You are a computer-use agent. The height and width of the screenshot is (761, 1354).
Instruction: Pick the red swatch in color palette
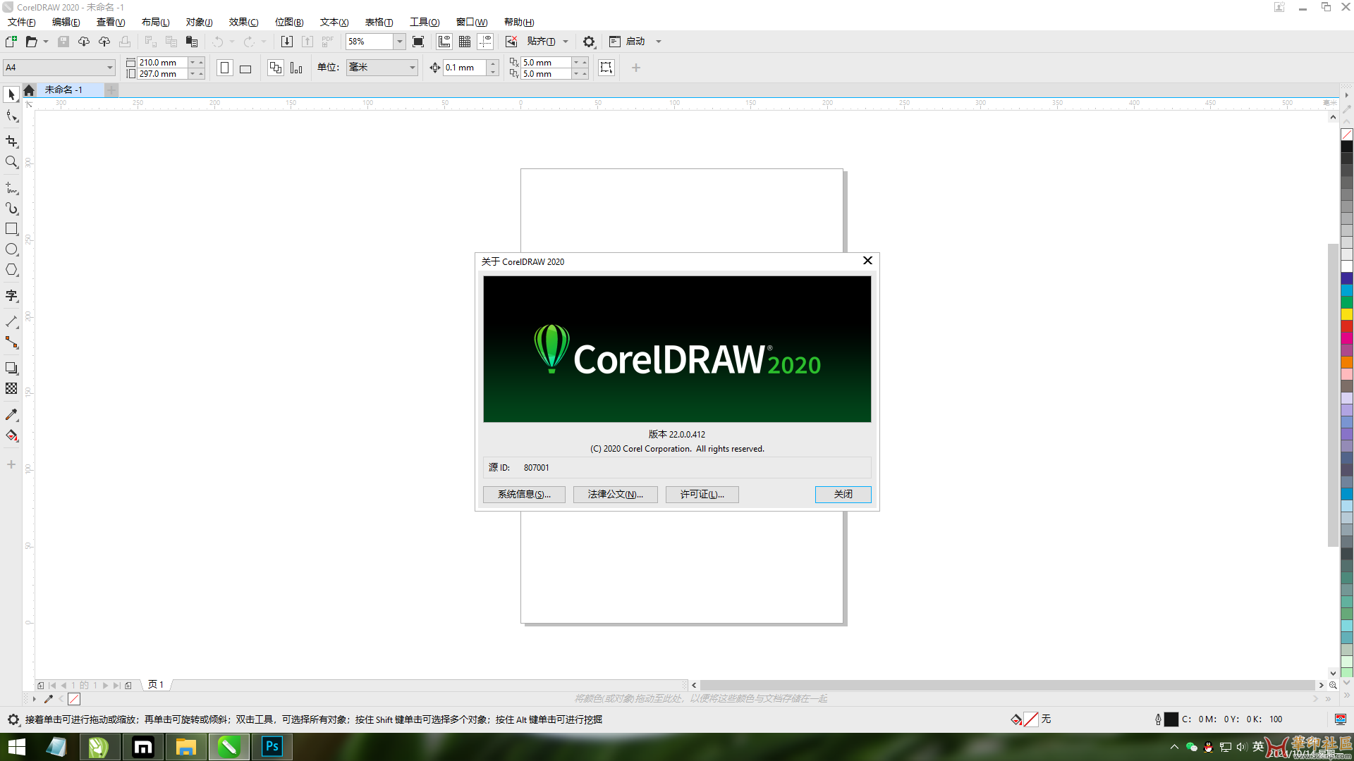1346,326
